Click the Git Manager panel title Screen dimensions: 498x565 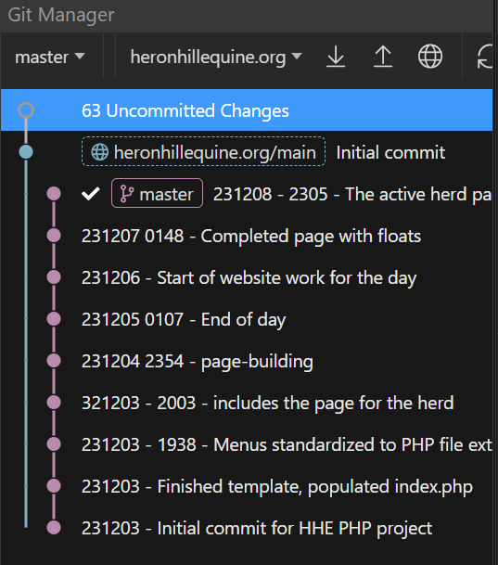coord(61,15)
